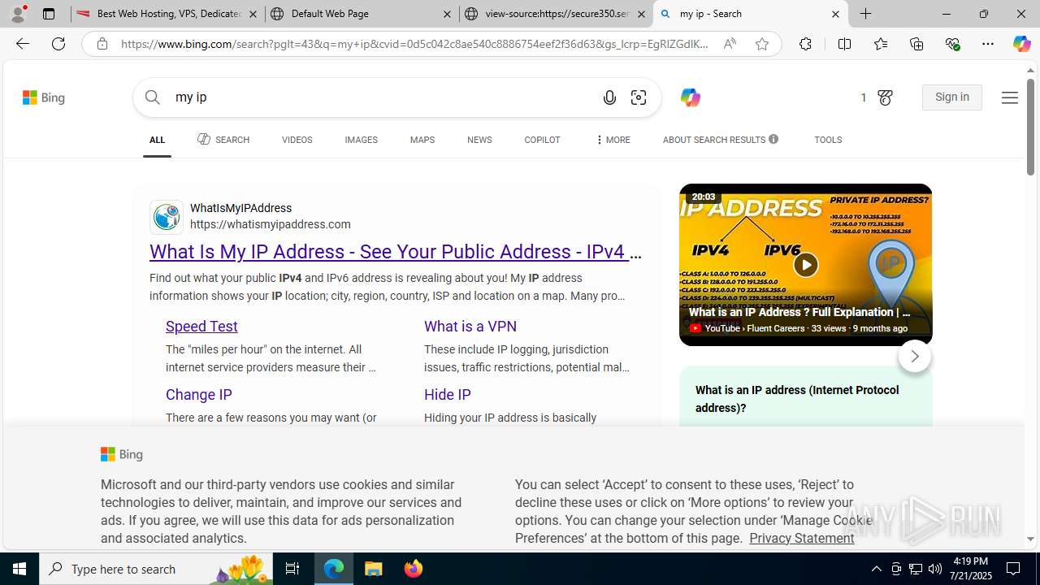The image size is (1040, 585).
Task: Start voice search with microphone icon
Action: click(x=609, y=97)
